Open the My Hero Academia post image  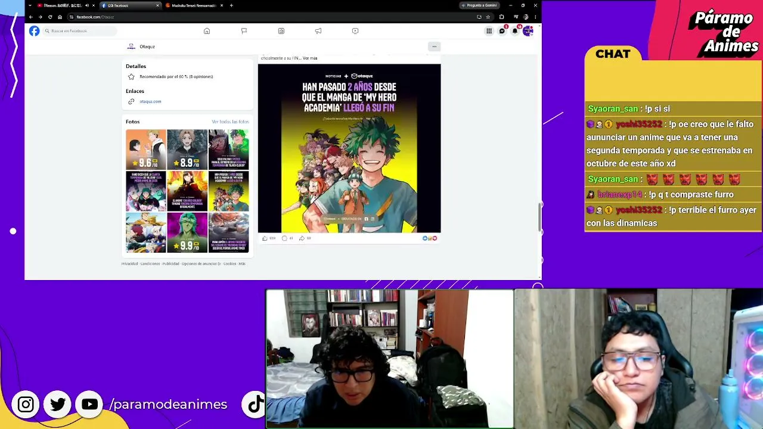349,148
